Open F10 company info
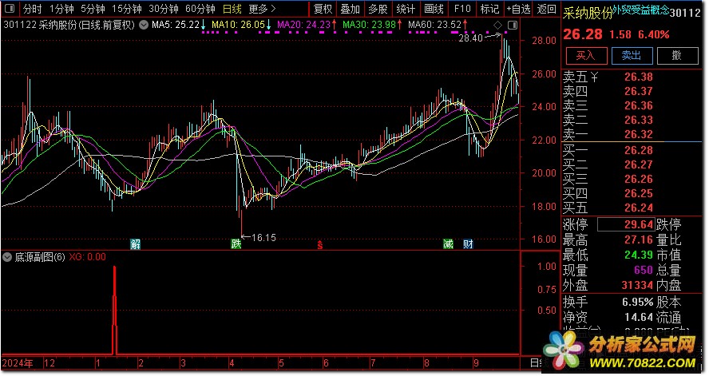 tap(462, 9)
